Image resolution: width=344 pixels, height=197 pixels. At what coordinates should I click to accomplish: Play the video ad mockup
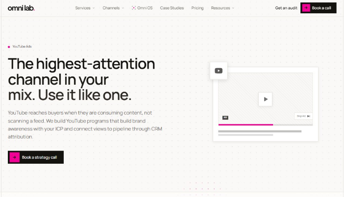265,99
